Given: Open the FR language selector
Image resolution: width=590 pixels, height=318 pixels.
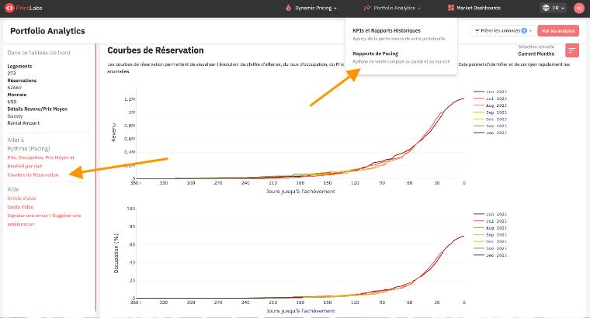Looking at the screenshot, I should [554, 8].
